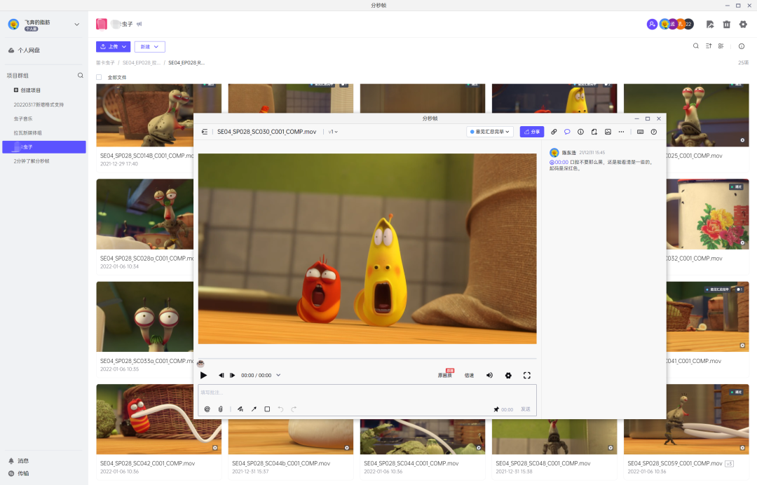757x485 pixels.
Task: Check the 全部文件 select-all checkbox
Action: tap(99, 77)
